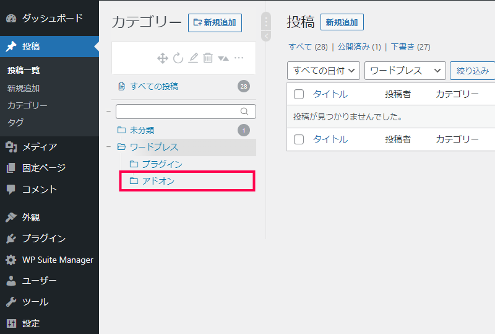The image size is (495, 334).
Task: Click the コメント speech bubble icon
Action: pos(11,190)
